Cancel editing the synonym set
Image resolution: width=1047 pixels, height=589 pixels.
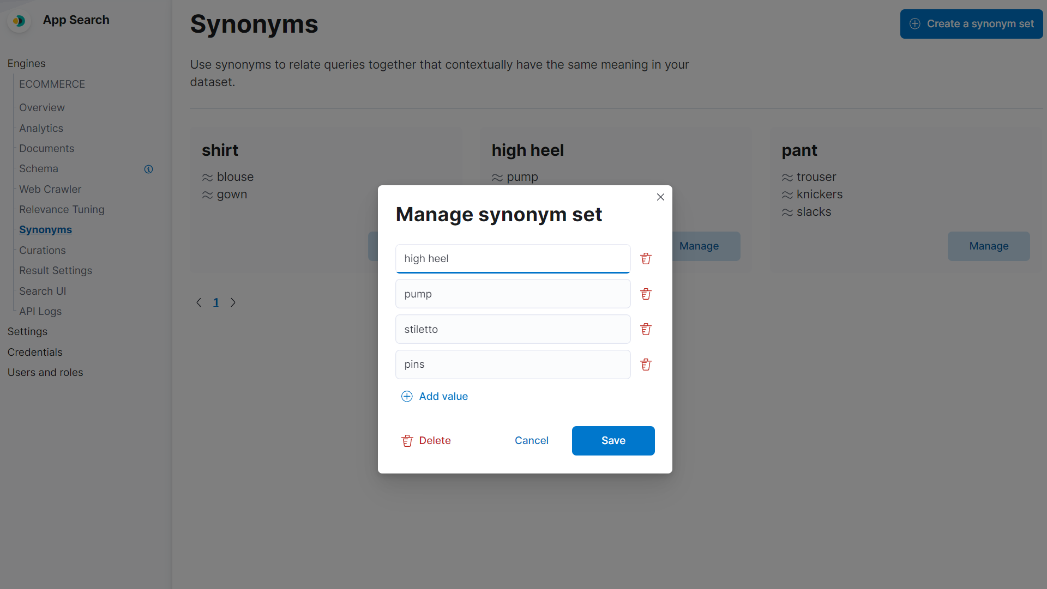(x=532, y=441)
